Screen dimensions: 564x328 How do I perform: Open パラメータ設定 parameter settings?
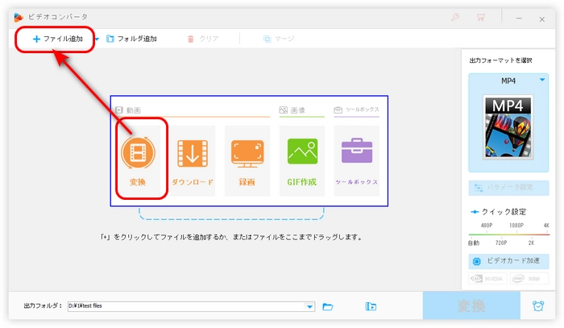point(509,188)
